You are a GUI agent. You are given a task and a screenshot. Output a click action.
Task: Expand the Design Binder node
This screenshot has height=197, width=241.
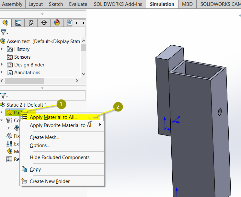(x=2, y=64)
